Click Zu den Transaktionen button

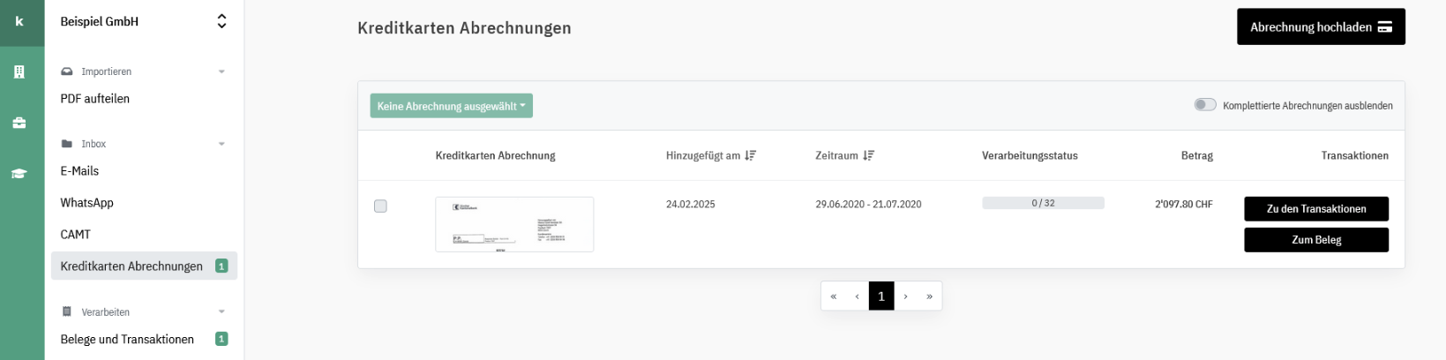click(1316, 209)
